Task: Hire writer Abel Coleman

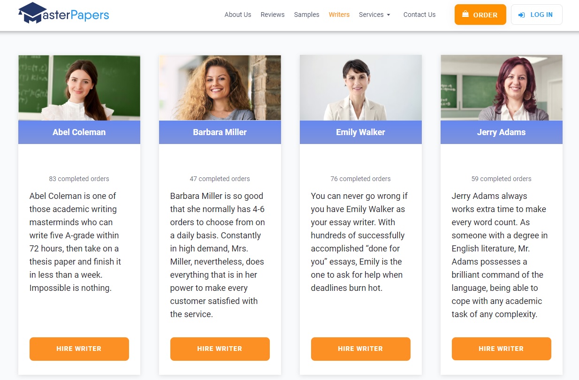Action: [x=79, y=349]
